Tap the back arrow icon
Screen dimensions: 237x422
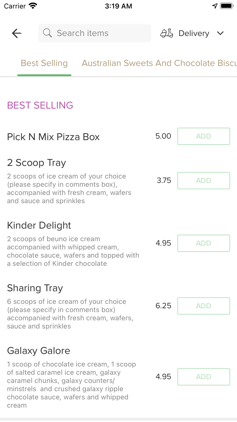(x=17, y=33)
